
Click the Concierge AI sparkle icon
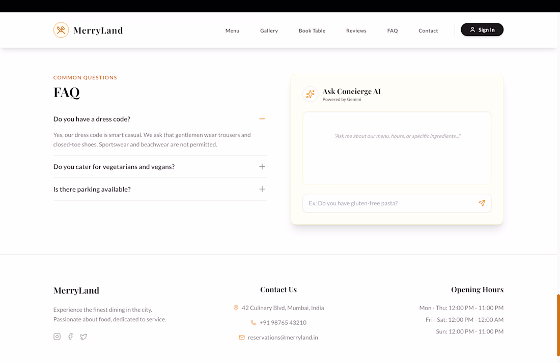[310, 94]
